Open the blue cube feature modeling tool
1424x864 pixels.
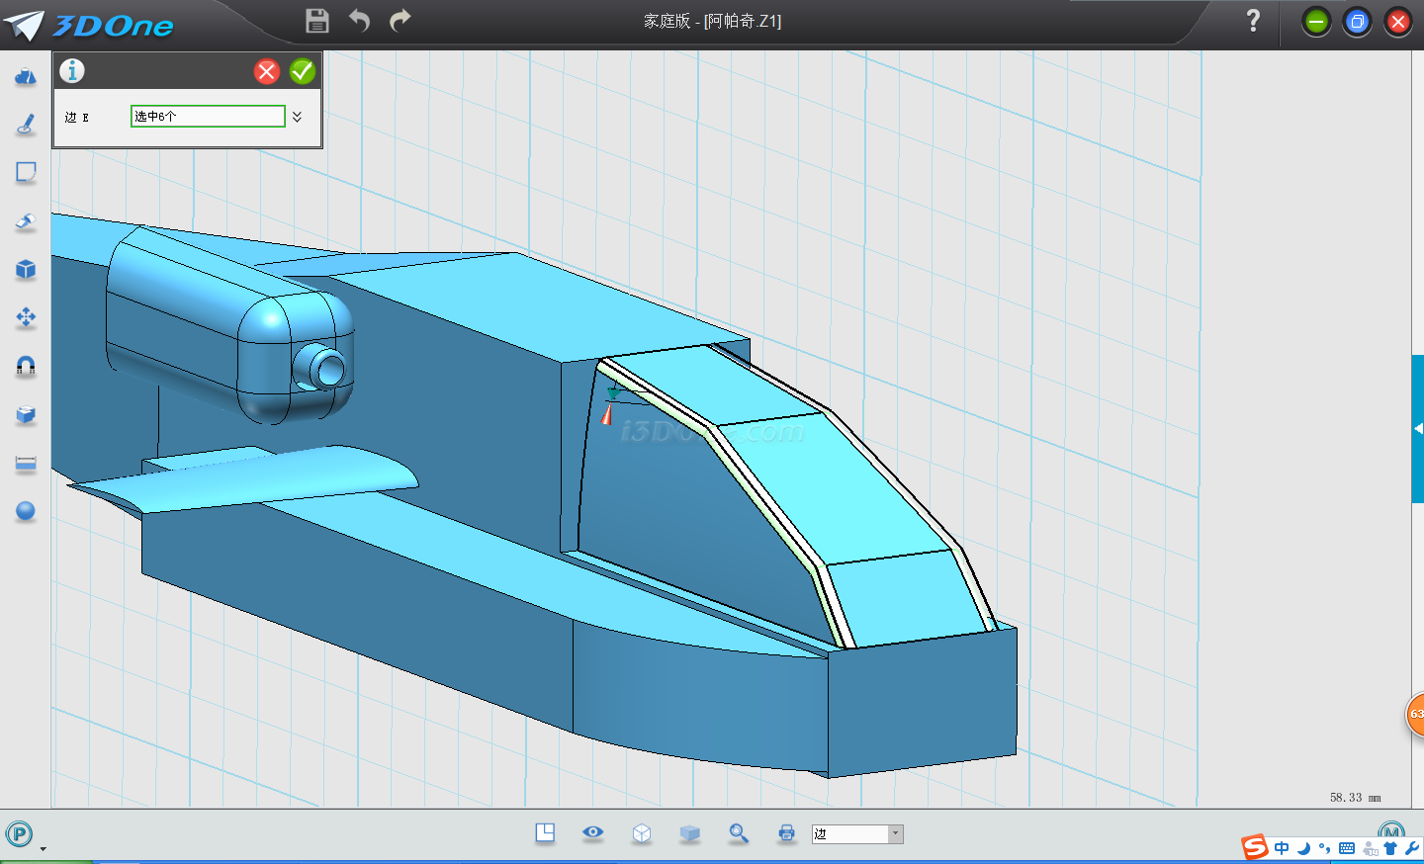tap(26, 270)
